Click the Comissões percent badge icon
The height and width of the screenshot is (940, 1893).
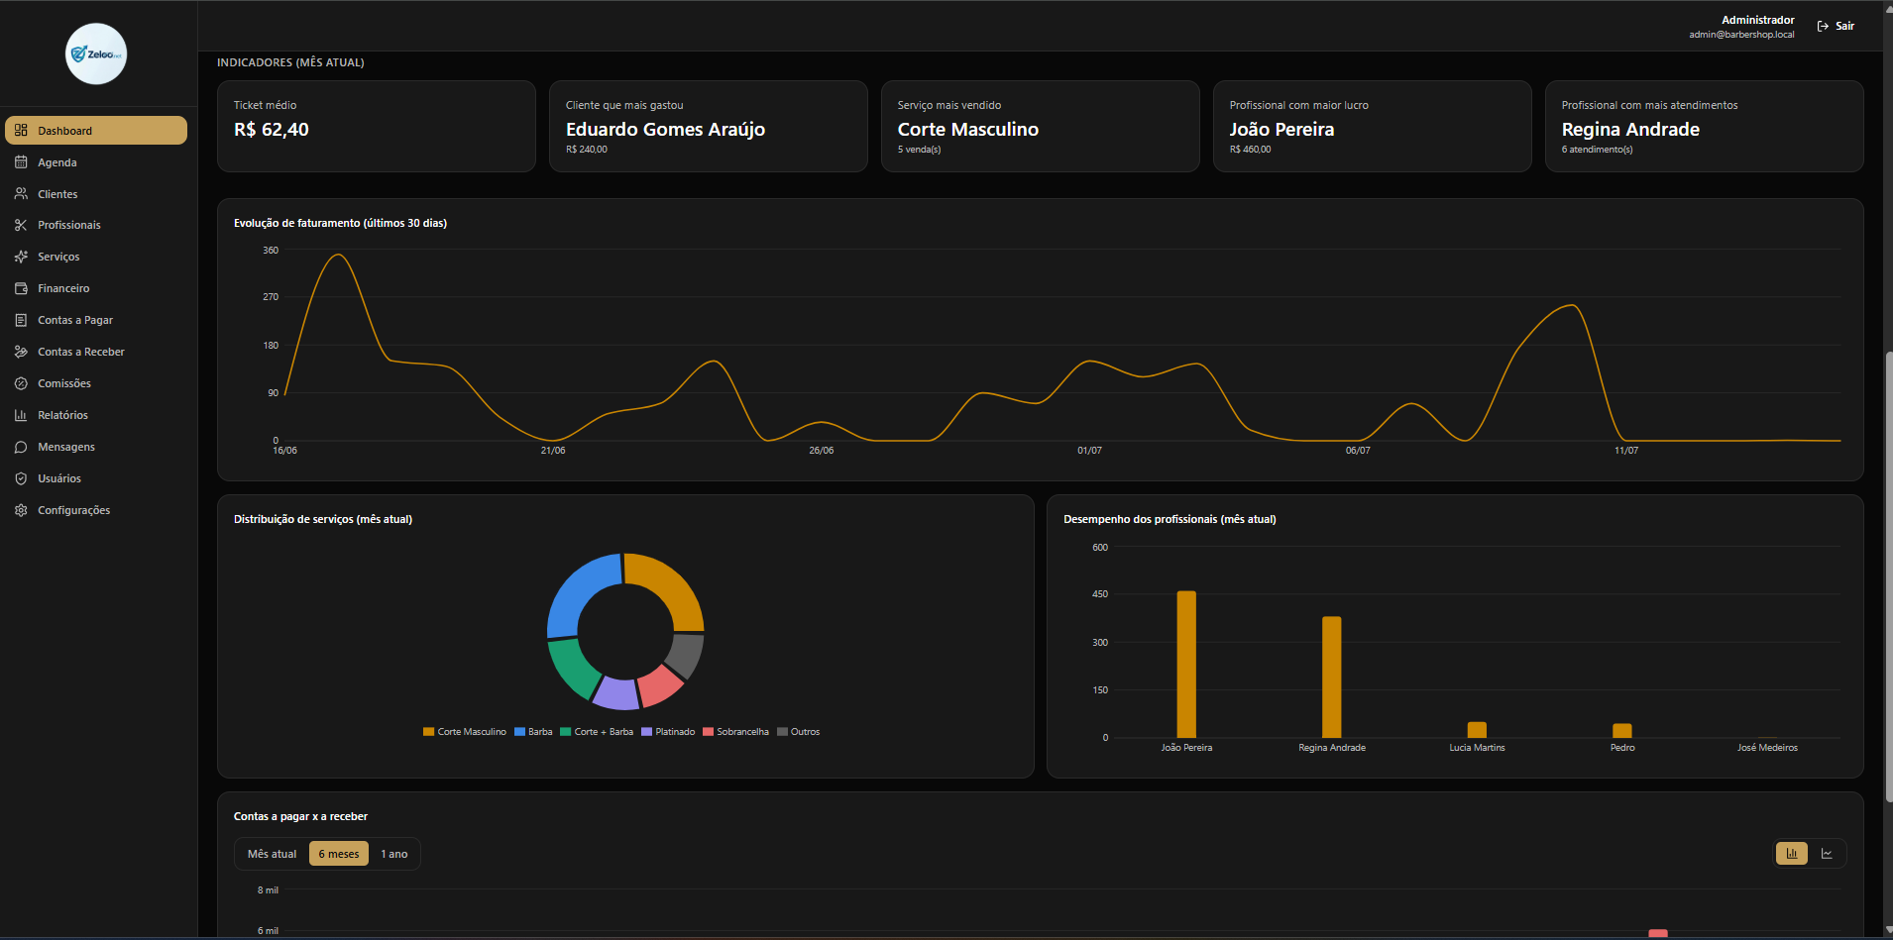pyautogui.click(x=21, y=383)
